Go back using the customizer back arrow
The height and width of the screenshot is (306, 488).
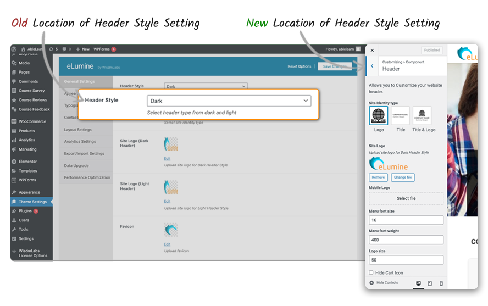pos(372,66)
